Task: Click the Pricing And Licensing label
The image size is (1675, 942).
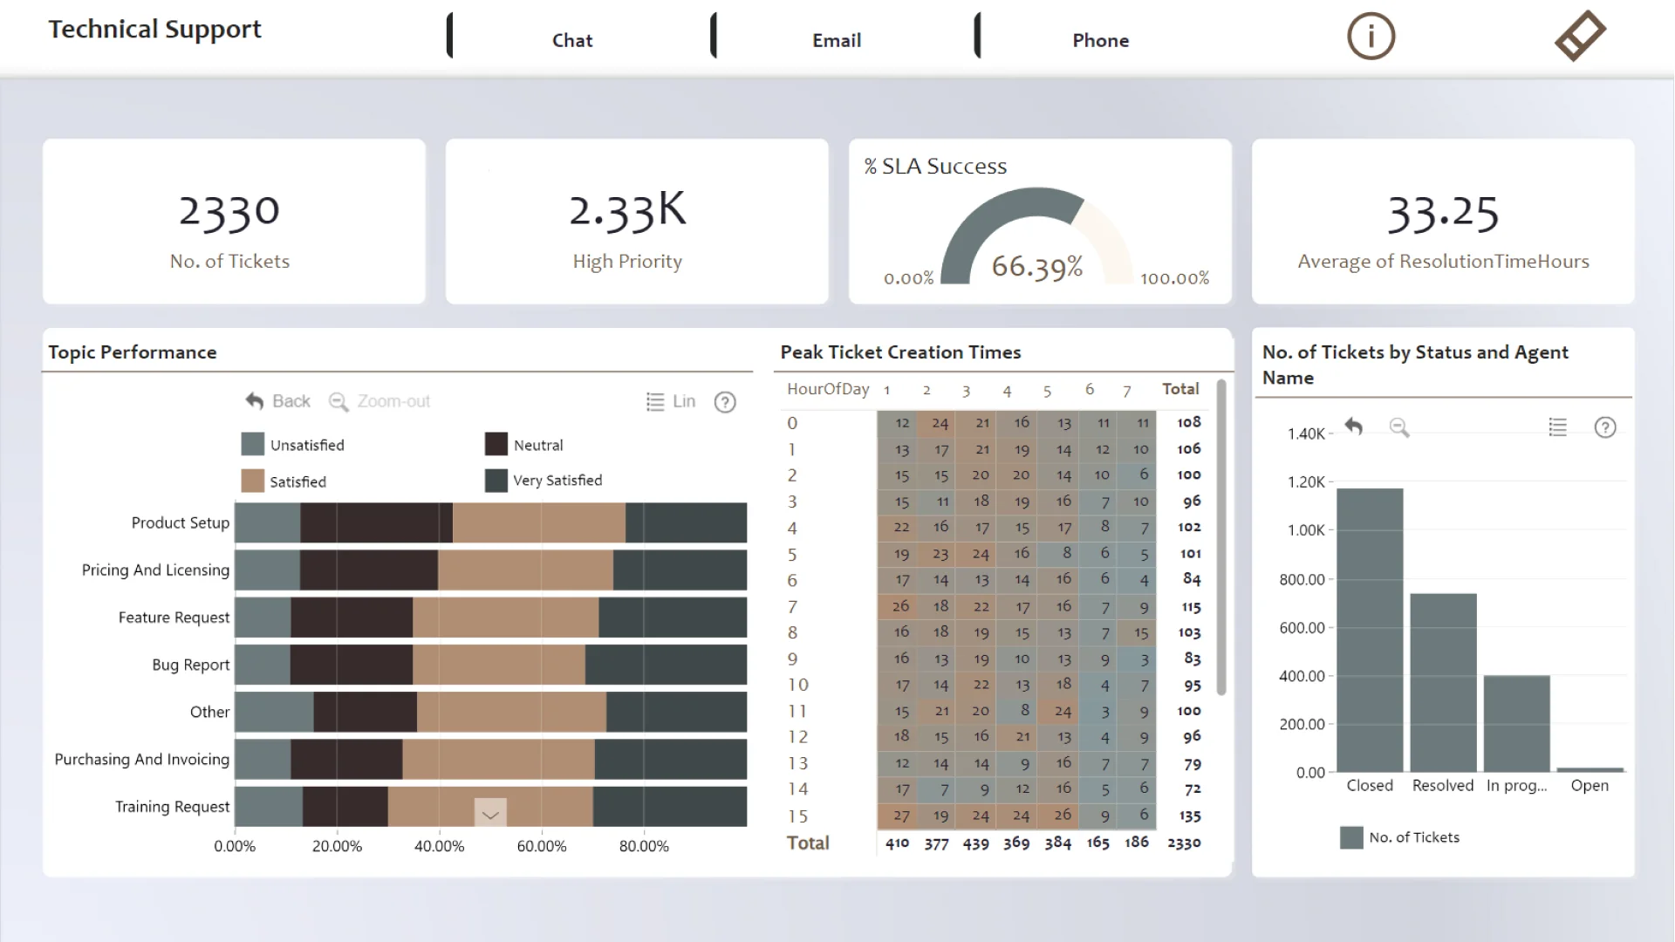Action: tap(155, 570)
